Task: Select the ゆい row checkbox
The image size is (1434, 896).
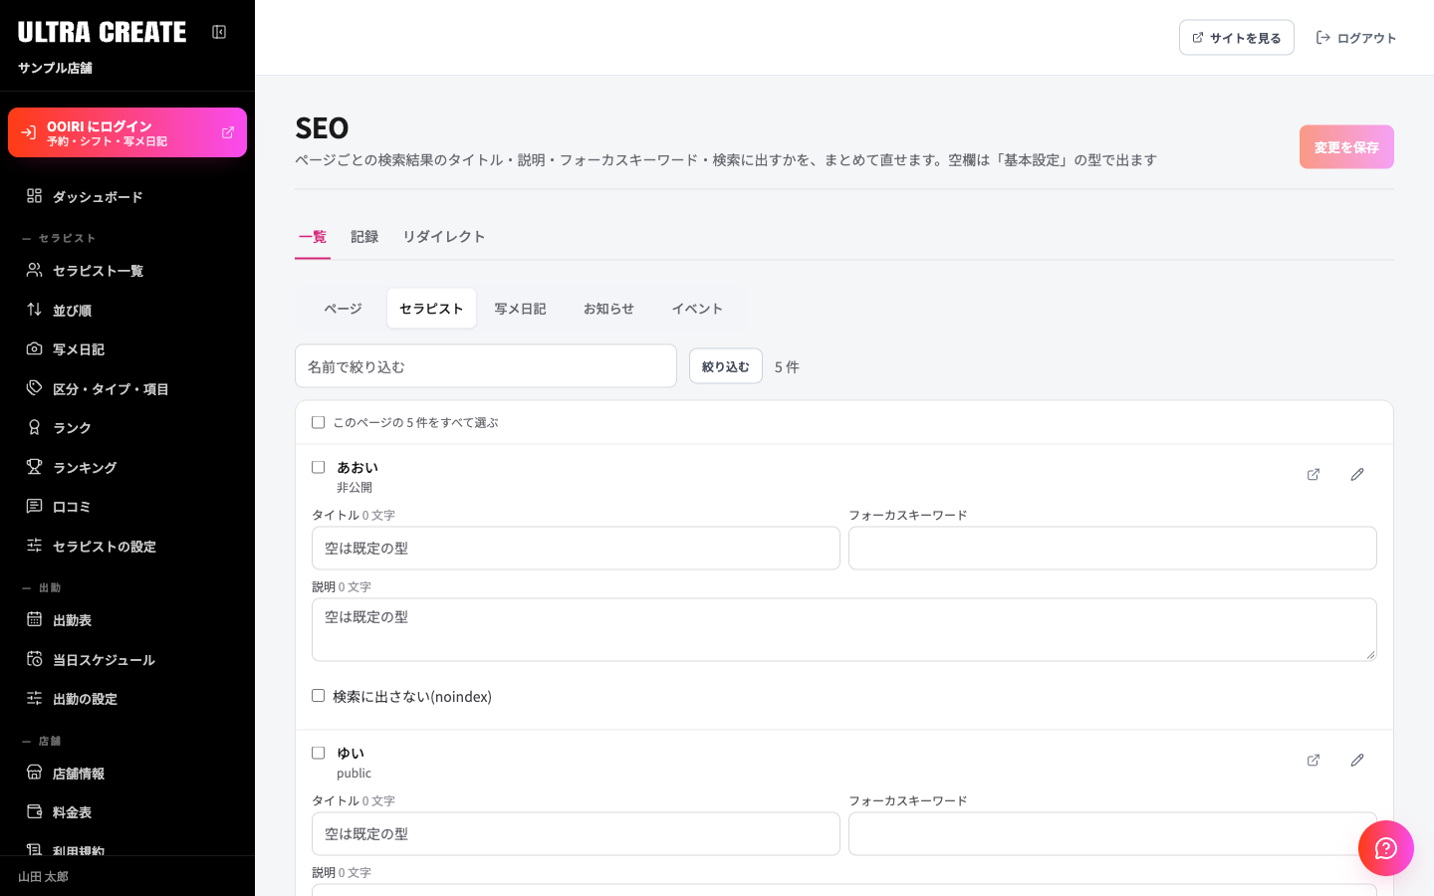Action: pyautogui.click(x=319, y=753)
